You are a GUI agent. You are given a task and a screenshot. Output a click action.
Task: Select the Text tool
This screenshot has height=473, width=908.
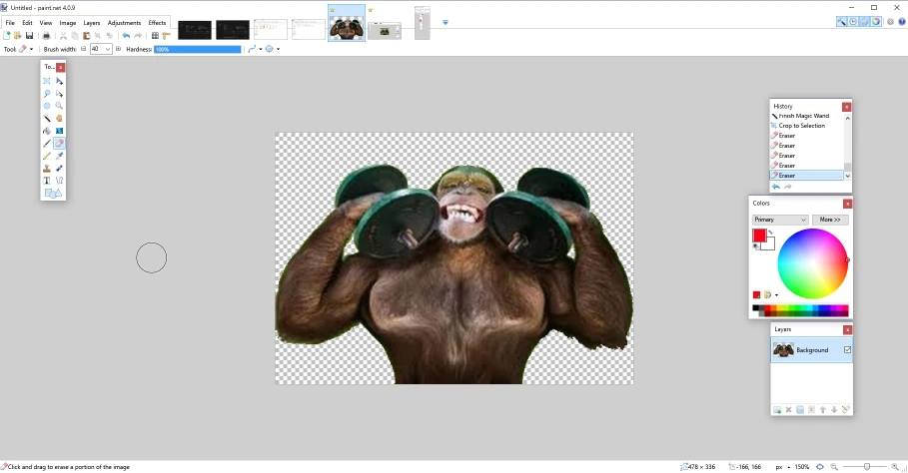click(x=47, y=181)
